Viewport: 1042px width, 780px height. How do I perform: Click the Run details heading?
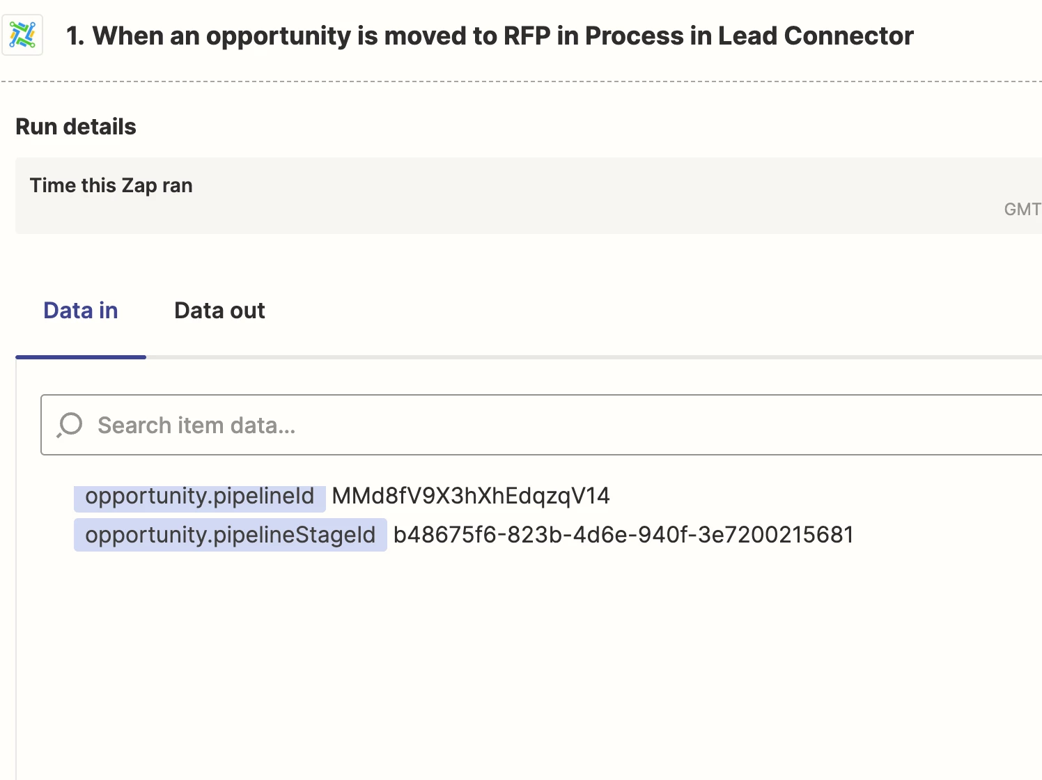coord(76,127)
